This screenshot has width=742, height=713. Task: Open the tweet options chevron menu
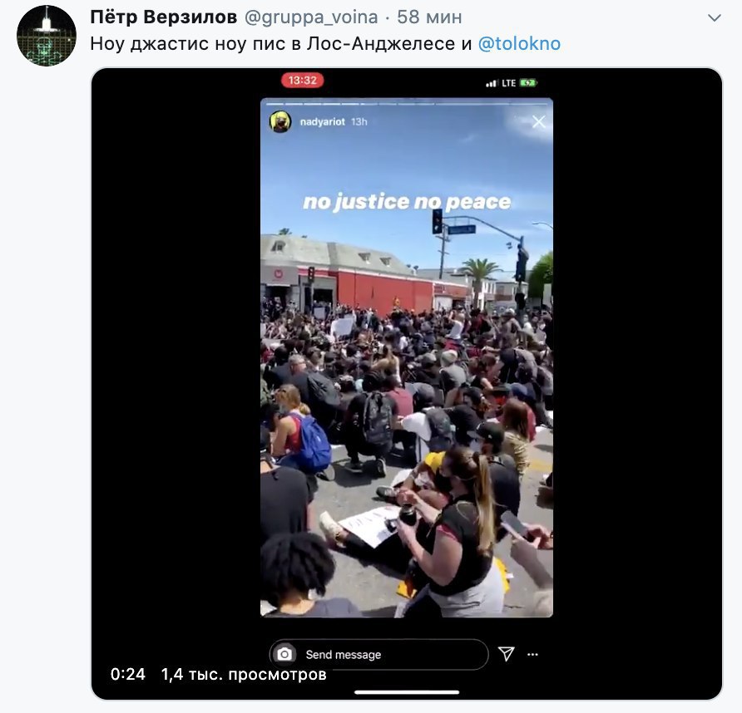pos(714,18)
